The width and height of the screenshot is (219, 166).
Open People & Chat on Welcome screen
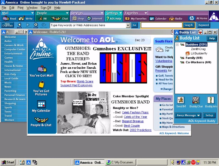(41, 120)
